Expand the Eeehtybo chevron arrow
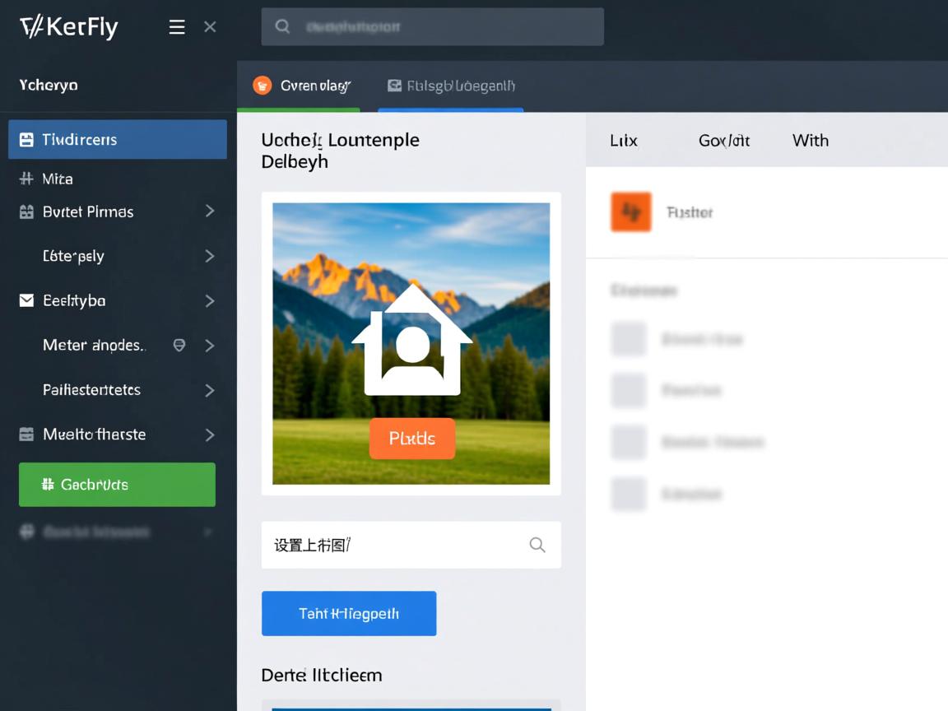The image size is (948, 711). [209, 301]
